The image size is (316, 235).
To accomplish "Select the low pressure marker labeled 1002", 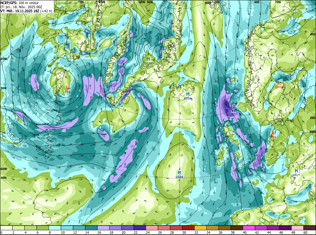I will coord(279,84).
